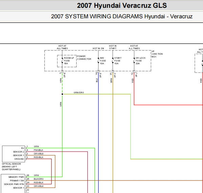This screenshot has width=203, height=193.
Task: Click the BLU wire color label
Action: 97,80
